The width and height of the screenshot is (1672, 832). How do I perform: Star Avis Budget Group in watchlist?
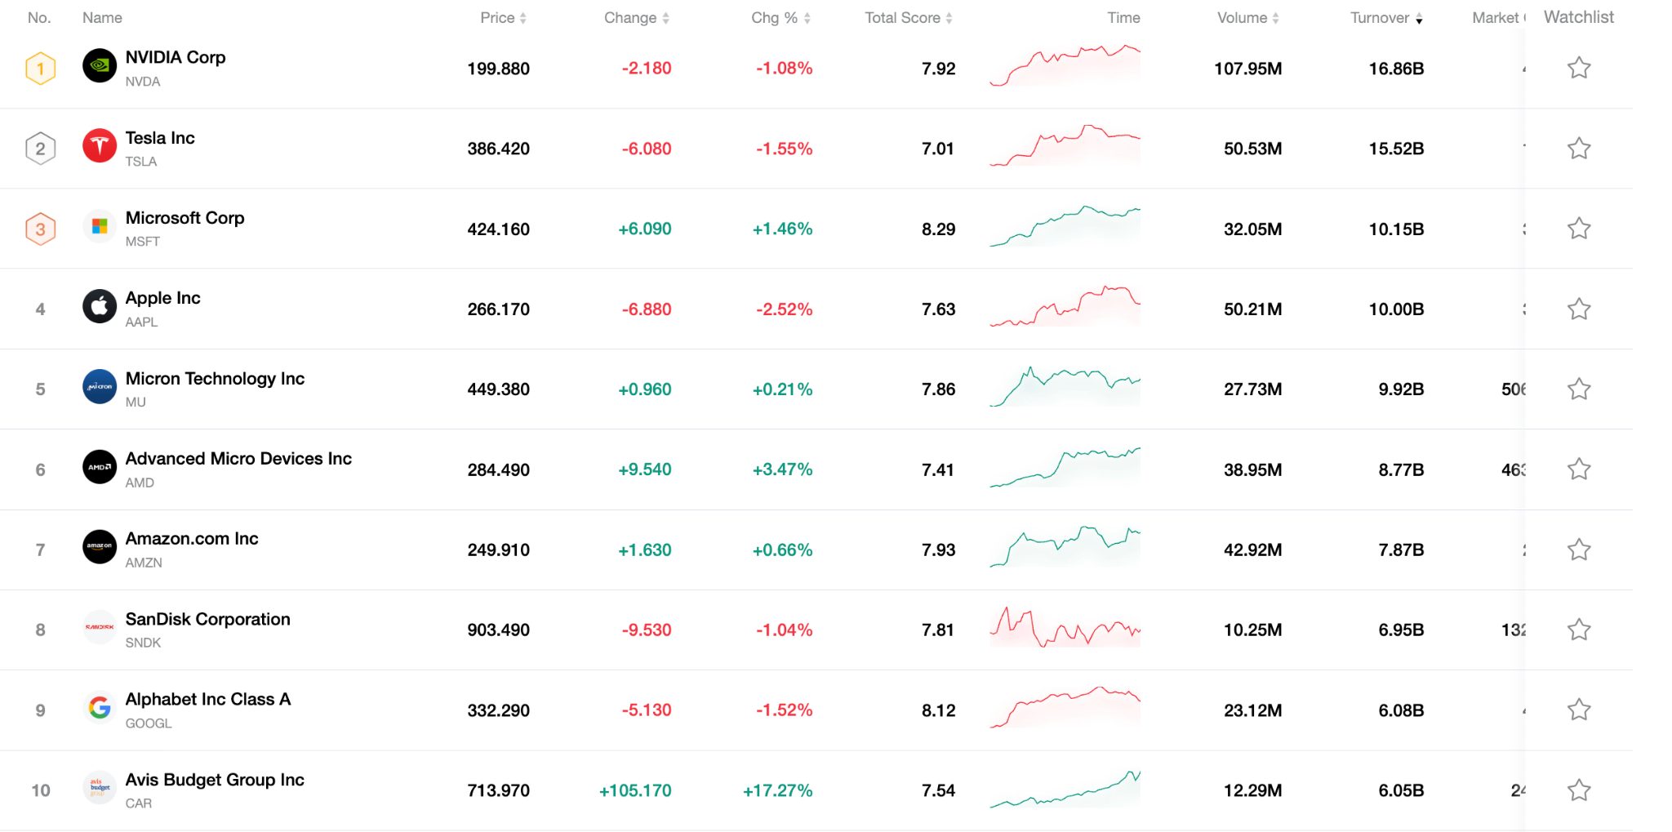1579,790
